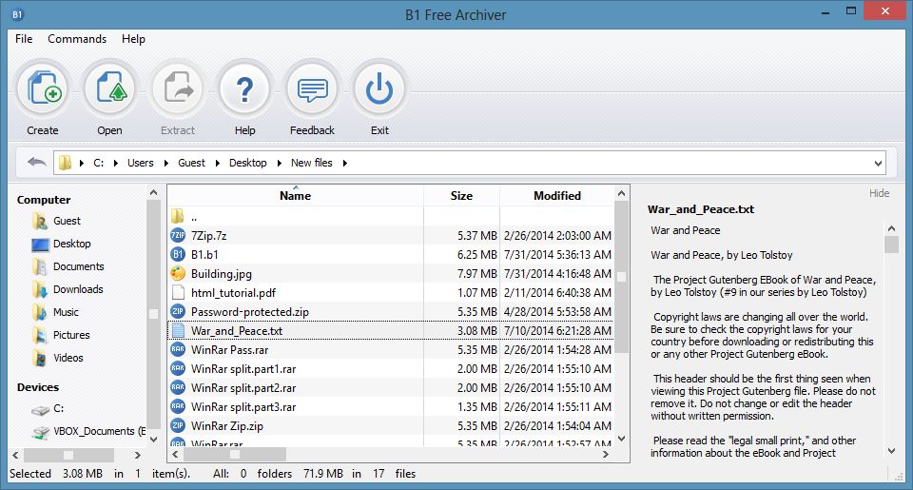The image size is (913, 490).
Task: Click the Create archive toolbar icon
Action: point(43,89)
